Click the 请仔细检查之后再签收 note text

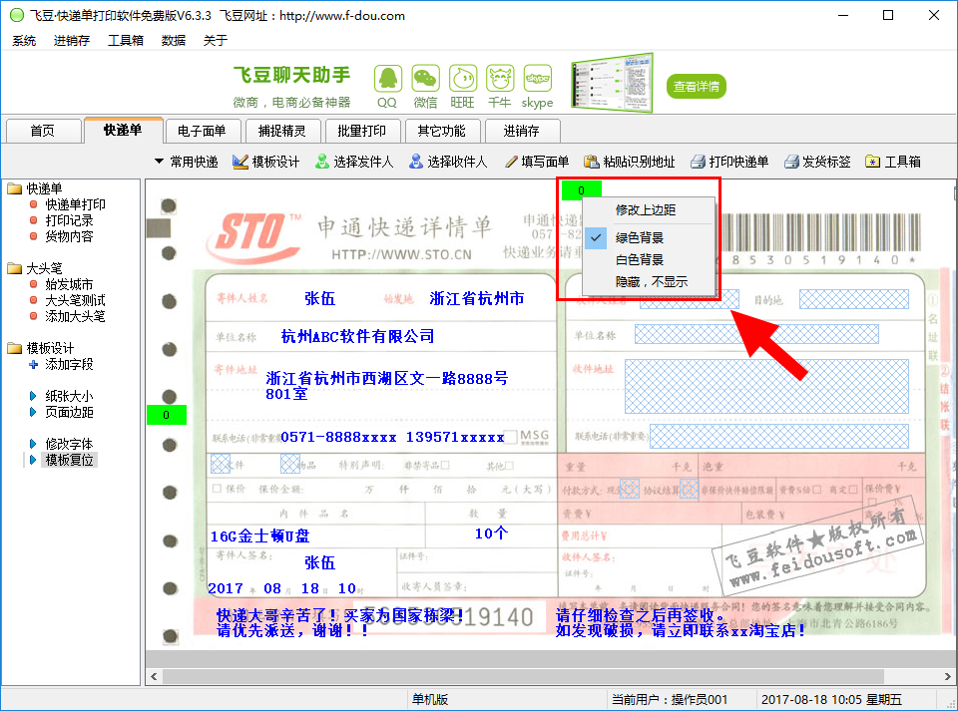(681, 622)
